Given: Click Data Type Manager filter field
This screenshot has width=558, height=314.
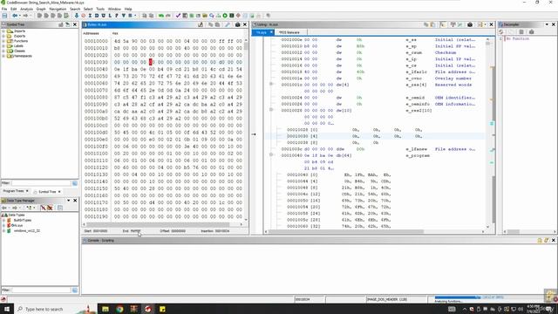Looking at the screenshot, I should (41, 290).
